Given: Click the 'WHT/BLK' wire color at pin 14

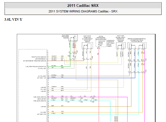Looking at the screenshot, I should [x=54, y=75].
